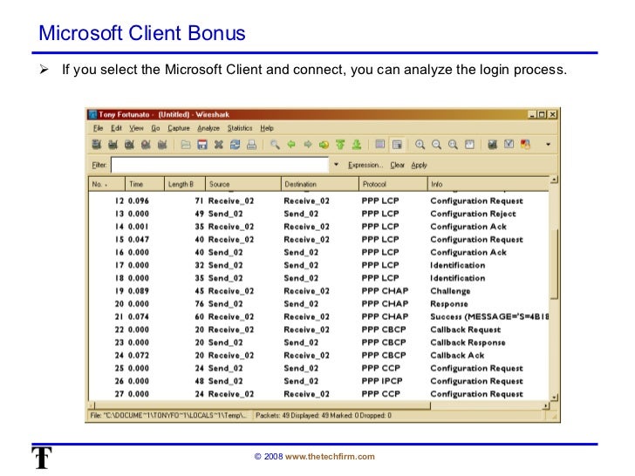Go forward in packet history arrow
Viewport: 635px width, 476px height.
(x=308, y=145)
